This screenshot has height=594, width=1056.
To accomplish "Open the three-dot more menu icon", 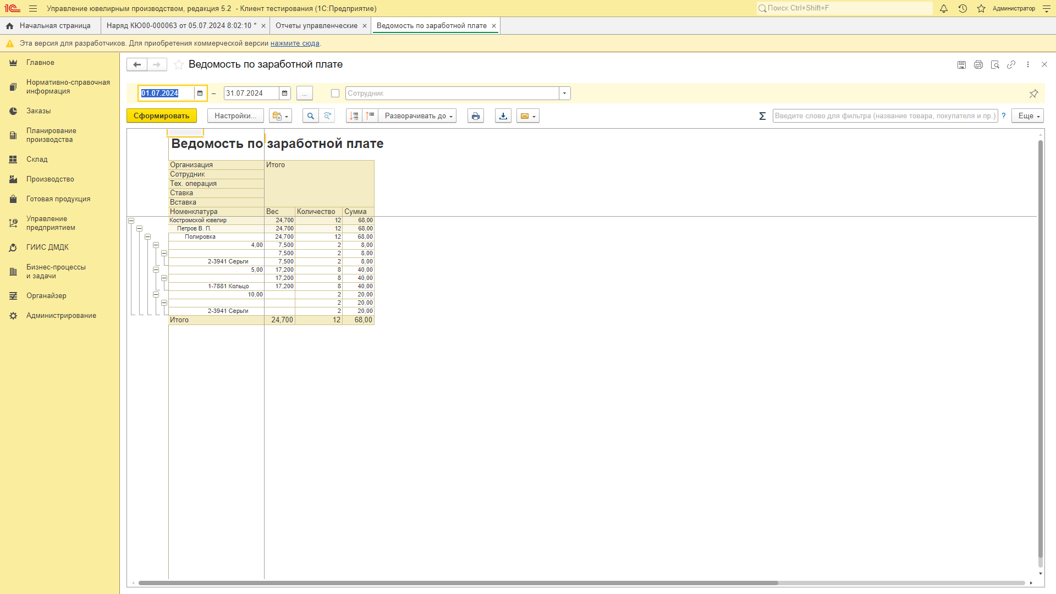I will click(1028, 65).
